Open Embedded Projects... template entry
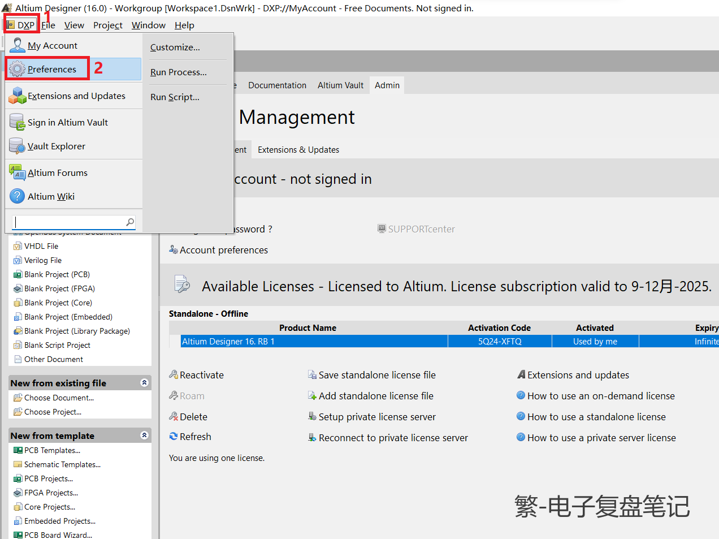This screenshot has width=719, height=539. (x=54, y=521)
